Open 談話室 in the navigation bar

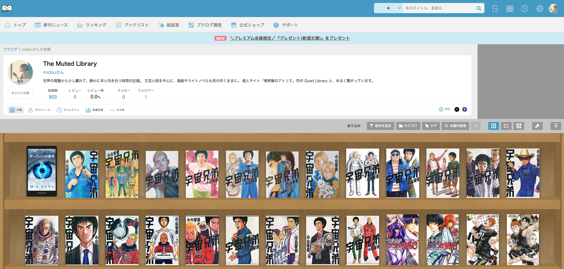point(168,25)
